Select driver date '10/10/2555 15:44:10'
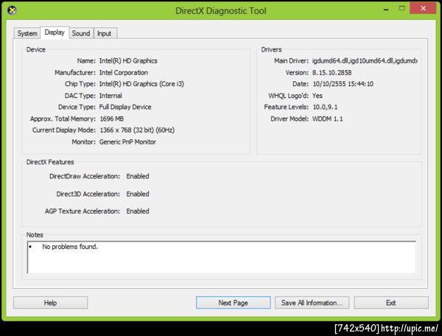 [x=343, y=84]
